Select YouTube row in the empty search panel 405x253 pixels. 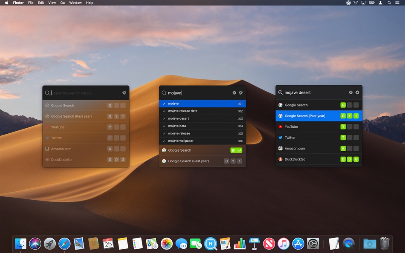pyautogui.click(x=86, y=127)
